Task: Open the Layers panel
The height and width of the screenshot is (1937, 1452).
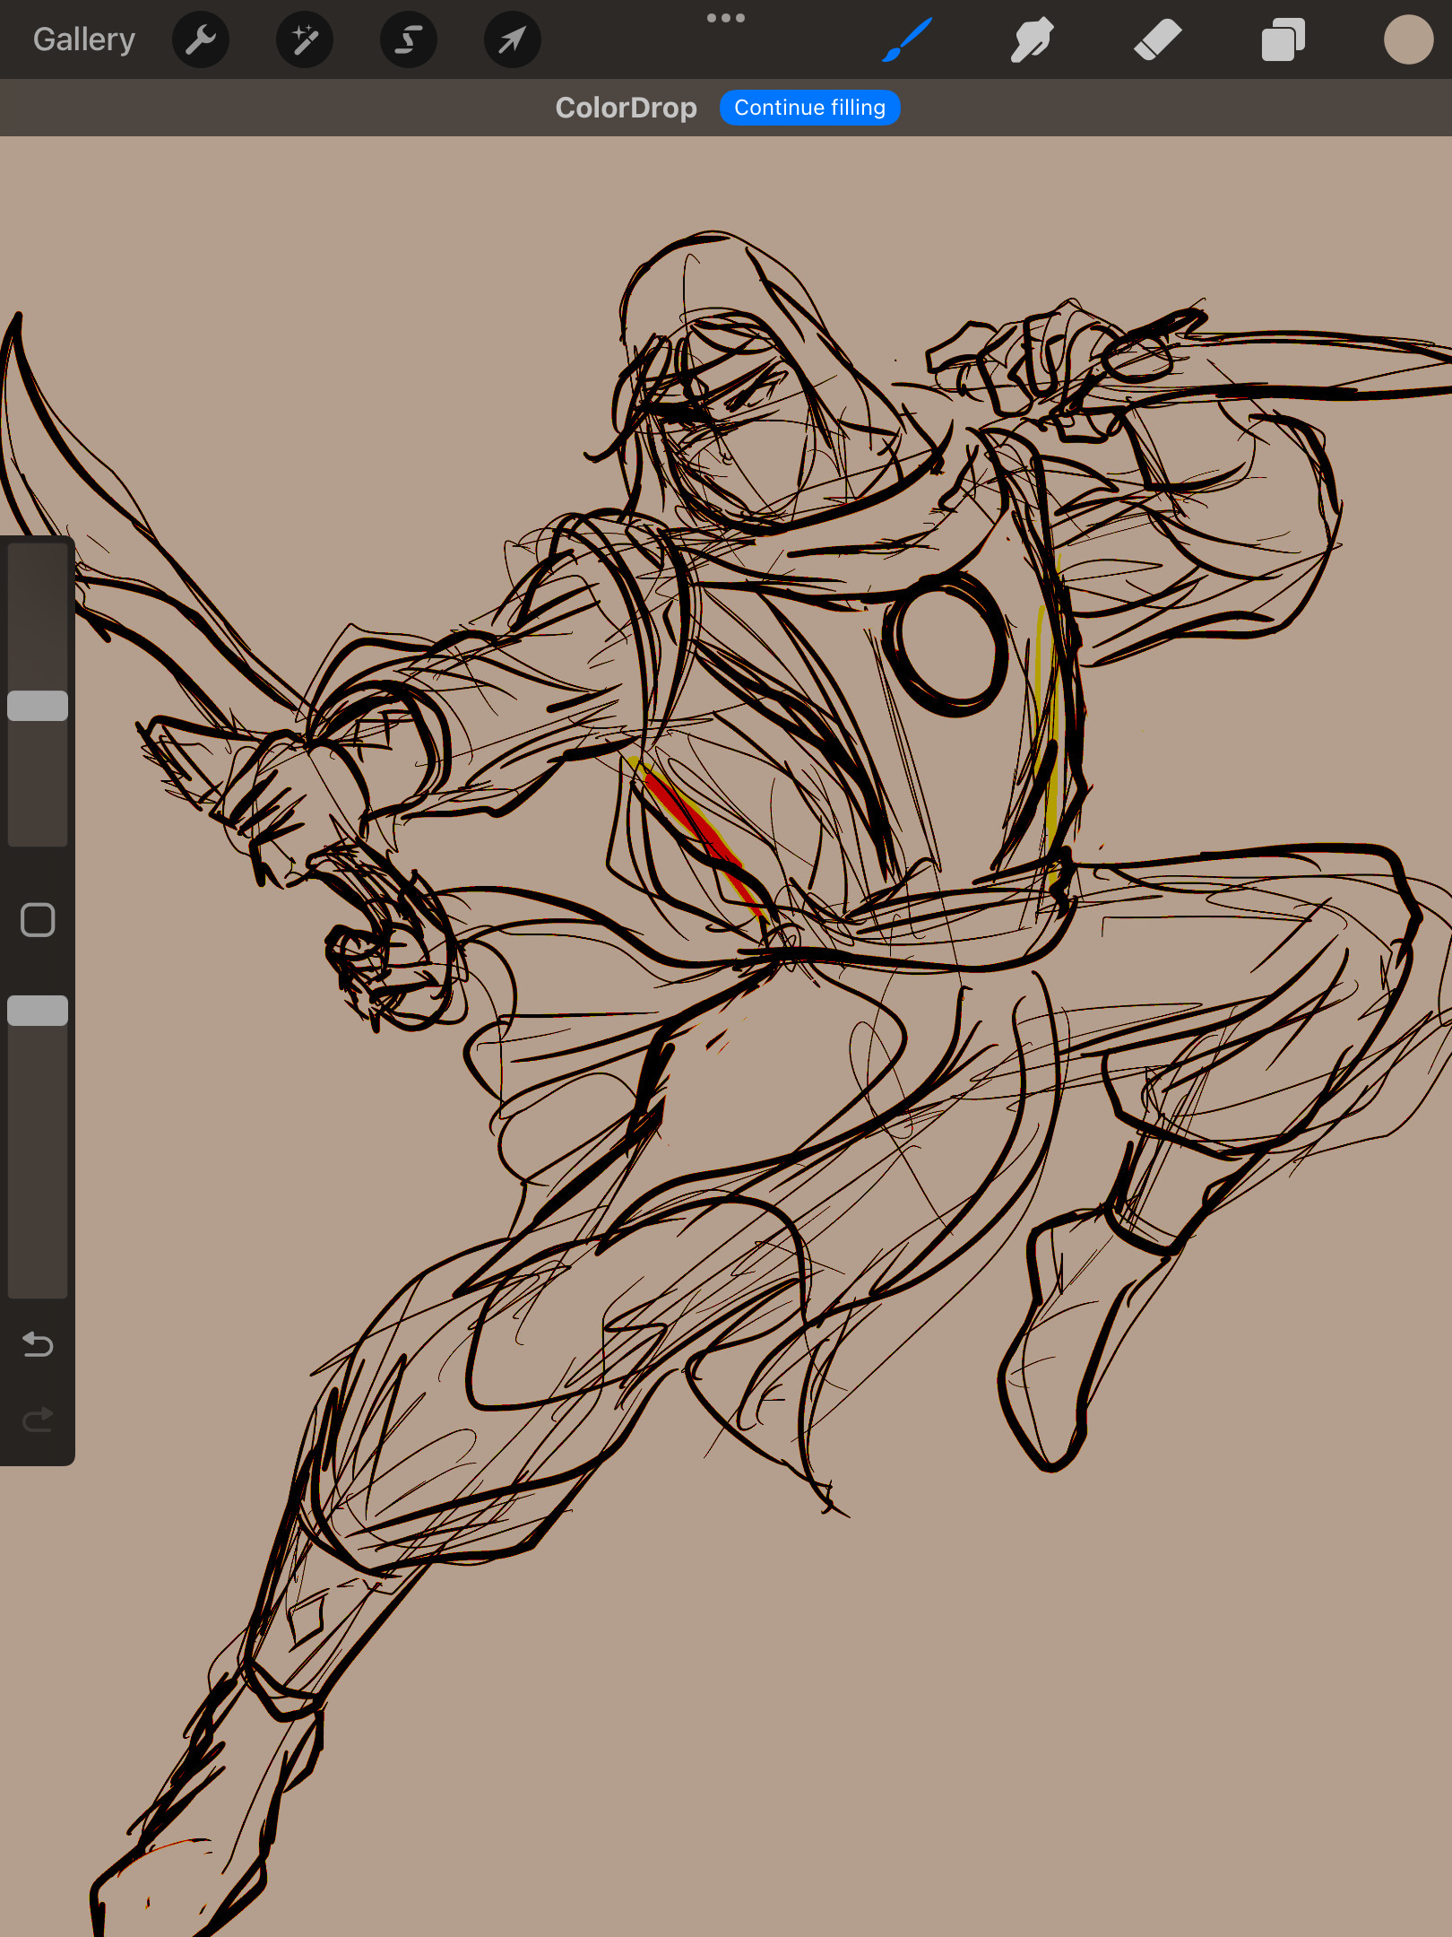Action: pyautogui.click(x=1283, y=39)
